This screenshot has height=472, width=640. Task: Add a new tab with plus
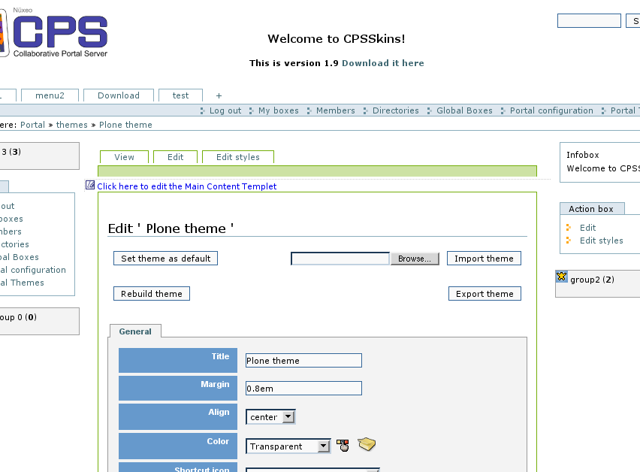[x=219, y=95]
